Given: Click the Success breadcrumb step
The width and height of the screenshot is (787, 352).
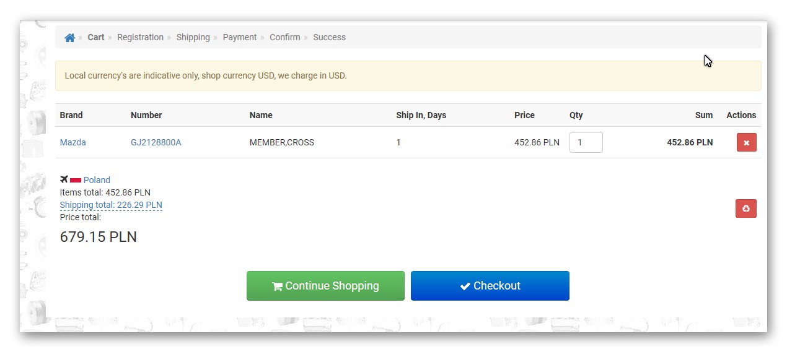Looking at the screenshot, I should [x=329, y=37].
